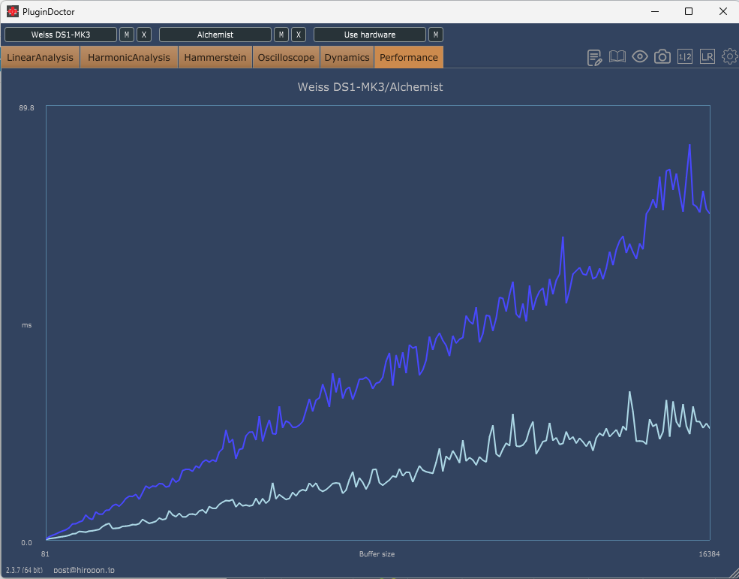Open settings gear icon
The image size is (739, 579).
[x=730, y=56]
